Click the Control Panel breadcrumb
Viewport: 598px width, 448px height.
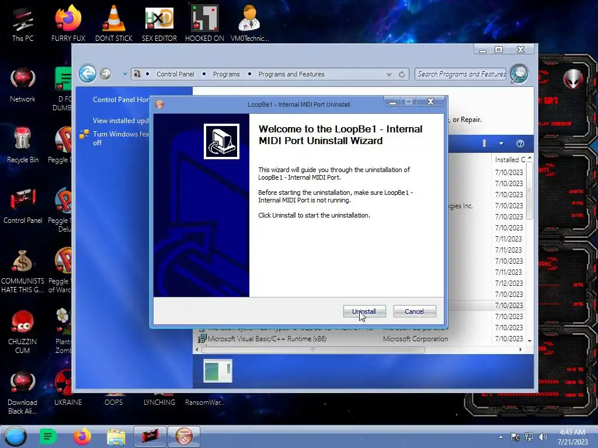point(175,74)
